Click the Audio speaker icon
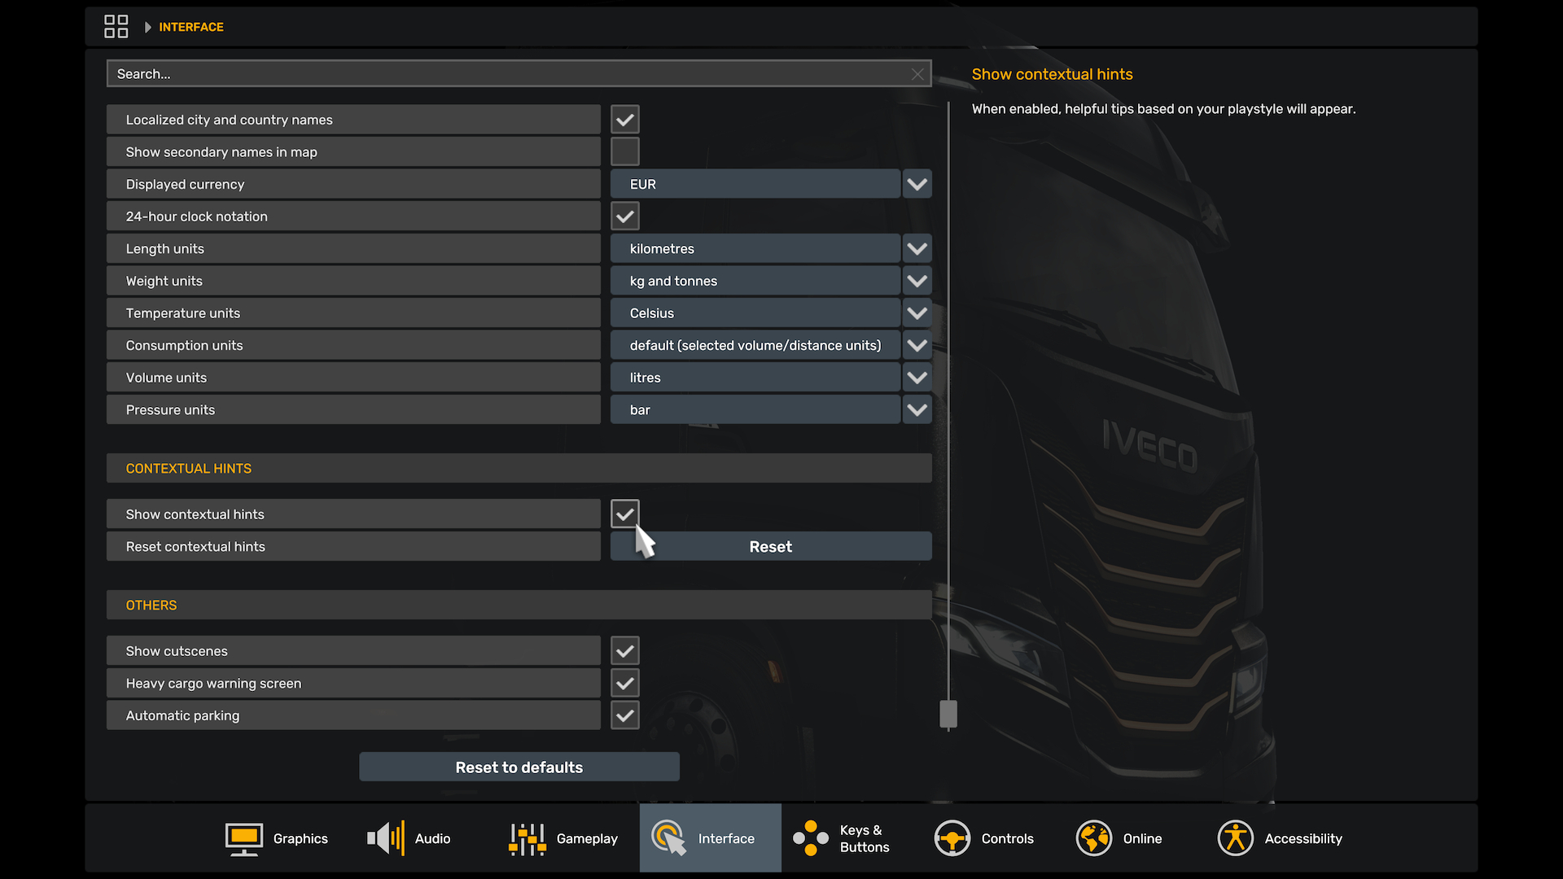This screenshot has width=1563, height=879. tap(386, 838)
